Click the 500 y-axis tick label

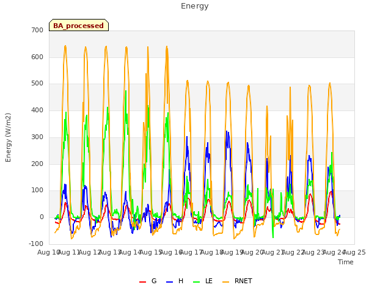[37, 84]
